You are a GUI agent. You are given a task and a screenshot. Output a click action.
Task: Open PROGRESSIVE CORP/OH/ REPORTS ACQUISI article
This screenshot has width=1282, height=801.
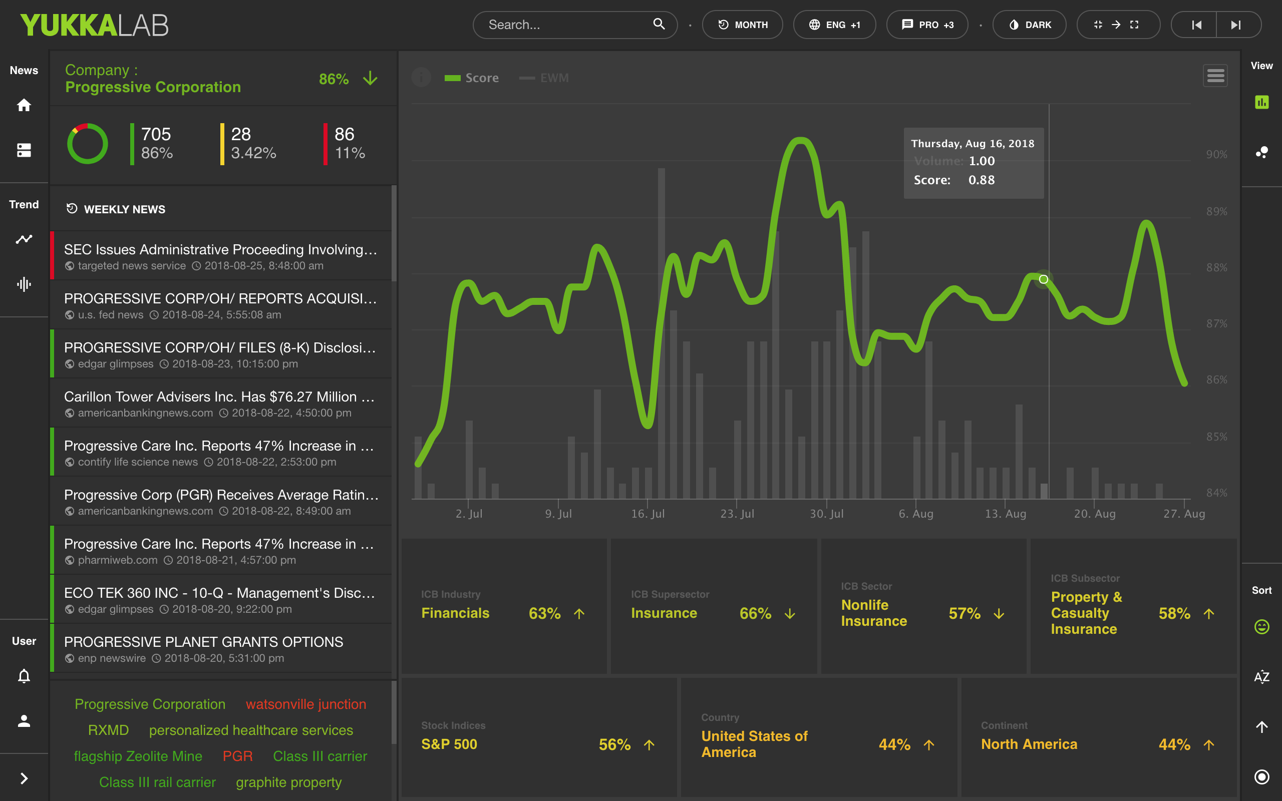click(x=221, y=305)
